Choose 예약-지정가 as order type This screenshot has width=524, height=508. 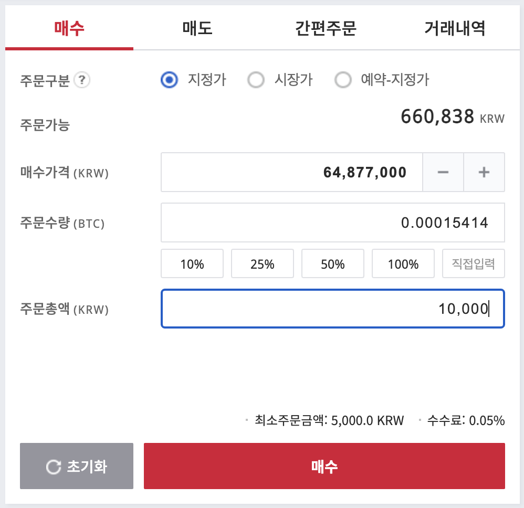[x=343, y=79]
